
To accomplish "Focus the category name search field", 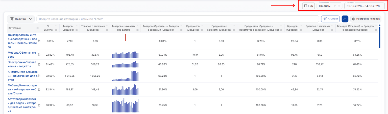I will (x=178, y=19).
